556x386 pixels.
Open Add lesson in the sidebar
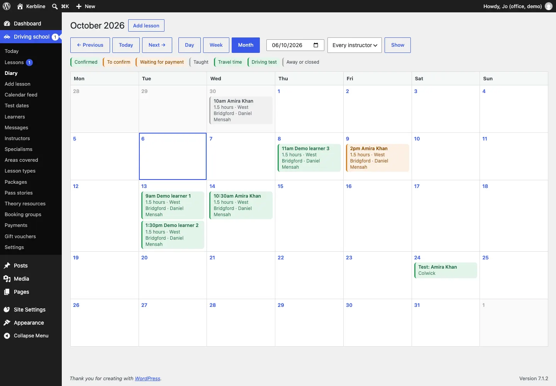17,84
